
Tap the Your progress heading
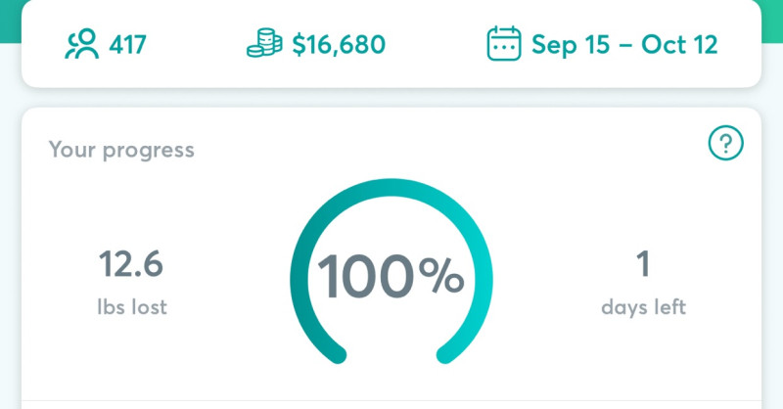pos(121,150)
